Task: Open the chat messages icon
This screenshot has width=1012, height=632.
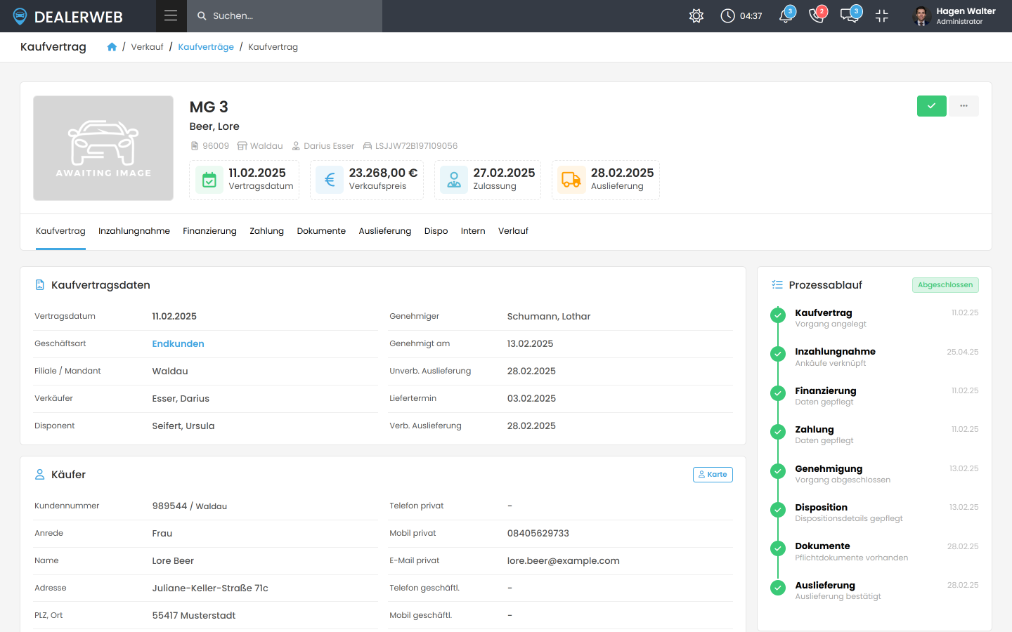Action: pyautogui.click(x=850, y=15)
